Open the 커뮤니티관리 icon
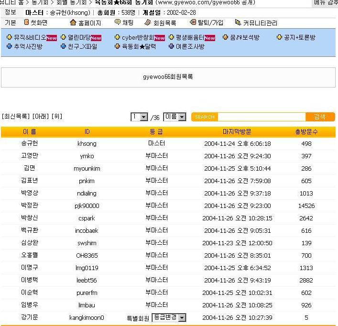 [238, 22]
